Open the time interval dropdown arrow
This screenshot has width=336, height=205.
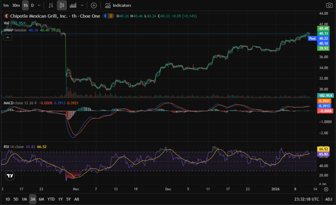[39, 5]
